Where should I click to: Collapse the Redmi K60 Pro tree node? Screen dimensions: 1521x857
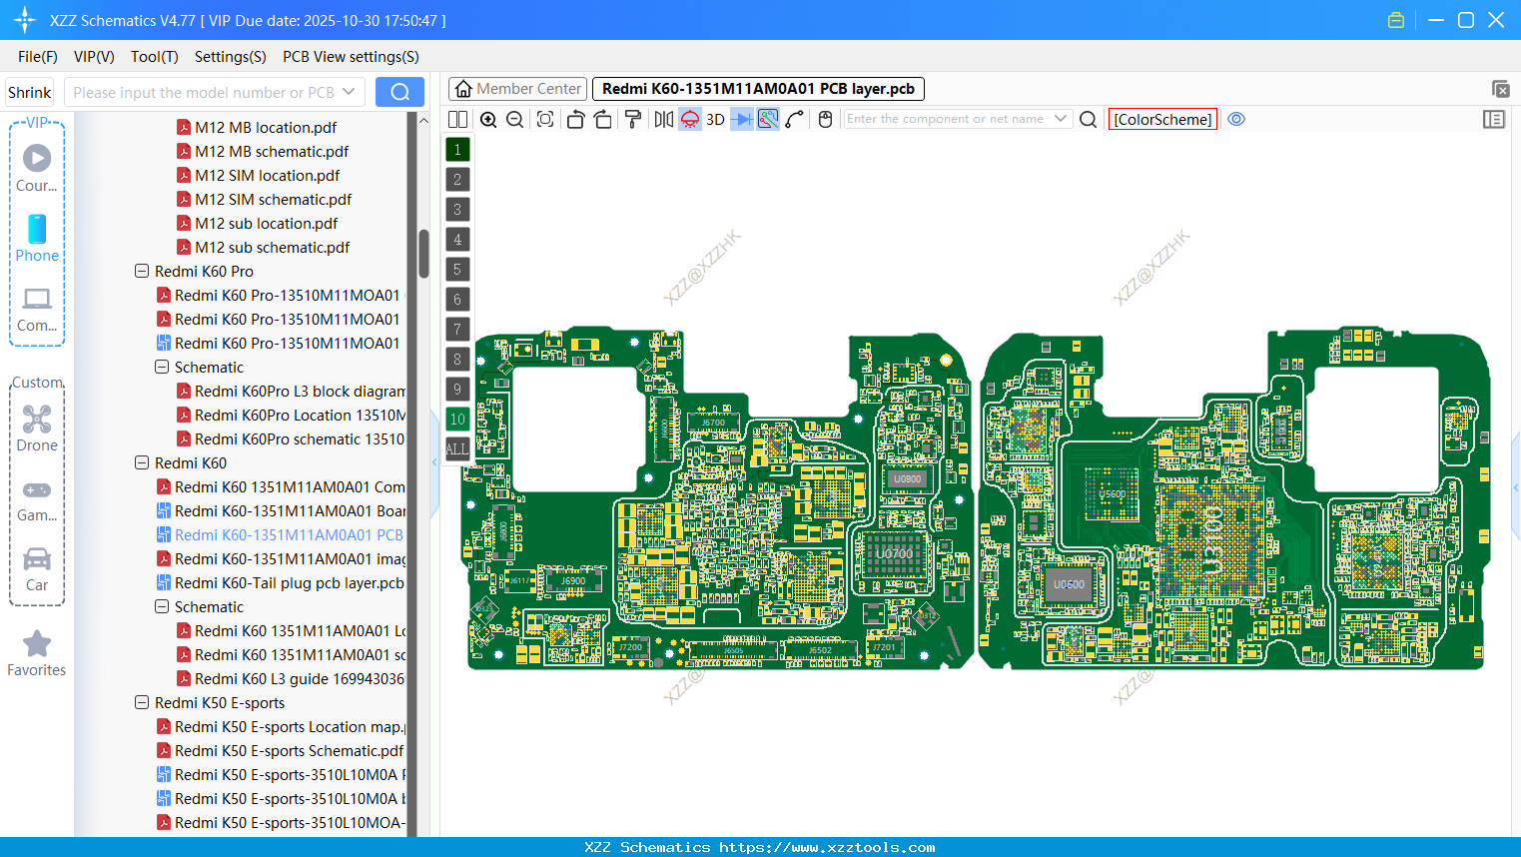[141, 271]
